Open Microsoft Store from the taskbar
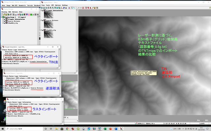Image resolution: width=211 pixels, height=131 pixels. (x=62, y=129)
